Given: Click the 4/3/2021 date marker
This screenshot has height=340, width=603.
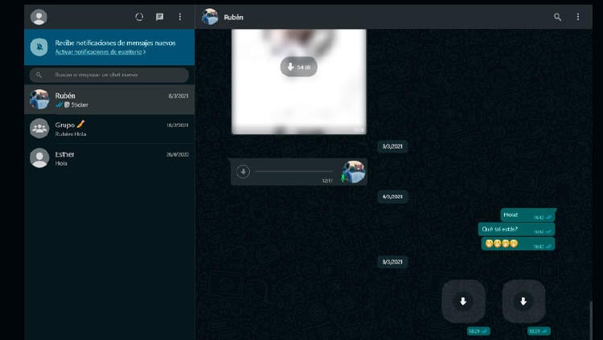Looking at the screenshot, I should pos(392,197).
